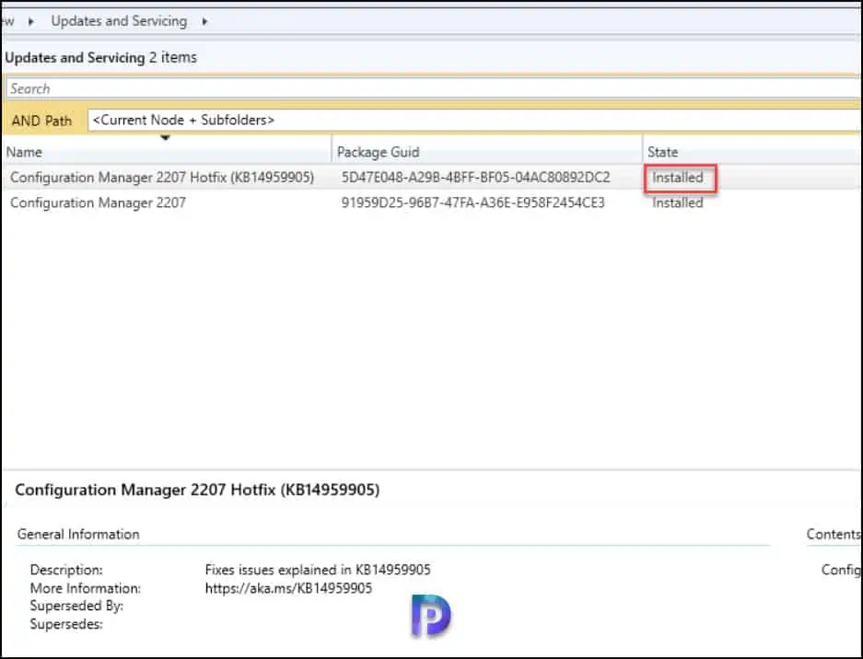Click the description Fixes issues explained in KB14959905
The height and width of the screenshot is (659, 863).
(318, 570)
